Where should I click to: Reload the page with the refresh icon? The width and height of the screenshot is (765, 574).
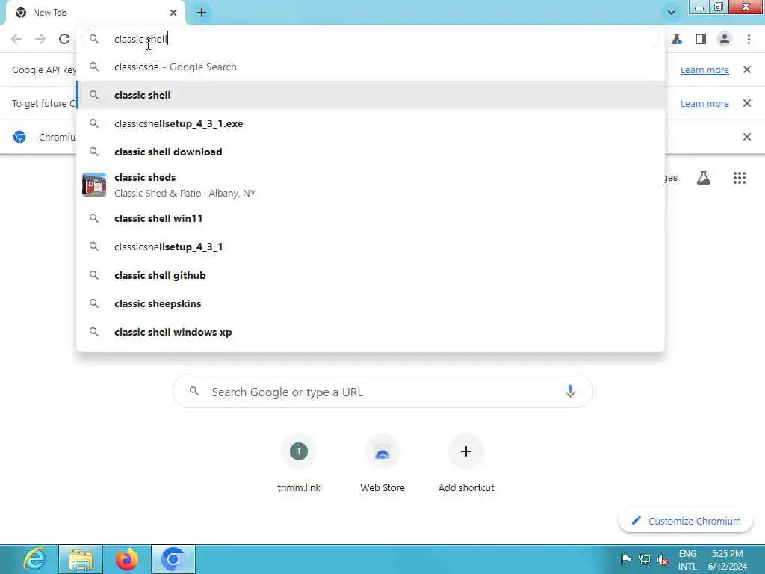[64, 39]
